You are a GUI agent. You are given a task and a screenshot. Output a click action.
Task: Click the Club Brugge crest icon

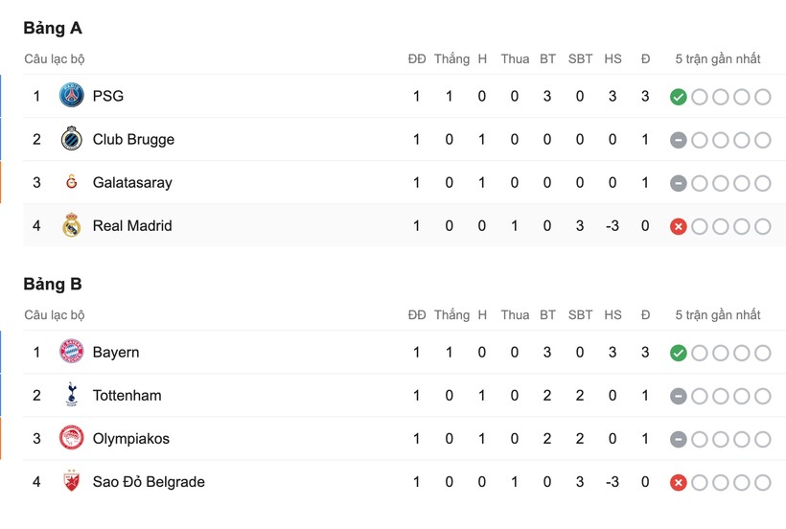(71, 139)
